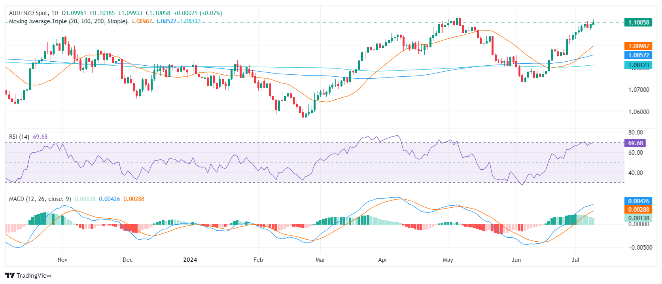Click the 2024 year label on time axis
662x284 pixels.
pyautogui.click(x=190, y=260)
